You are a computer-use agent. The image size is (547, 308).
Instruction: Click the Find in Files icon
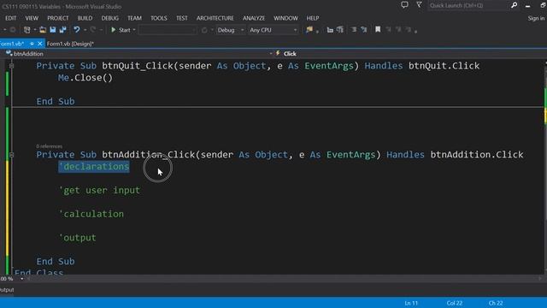tap(309, 30)
